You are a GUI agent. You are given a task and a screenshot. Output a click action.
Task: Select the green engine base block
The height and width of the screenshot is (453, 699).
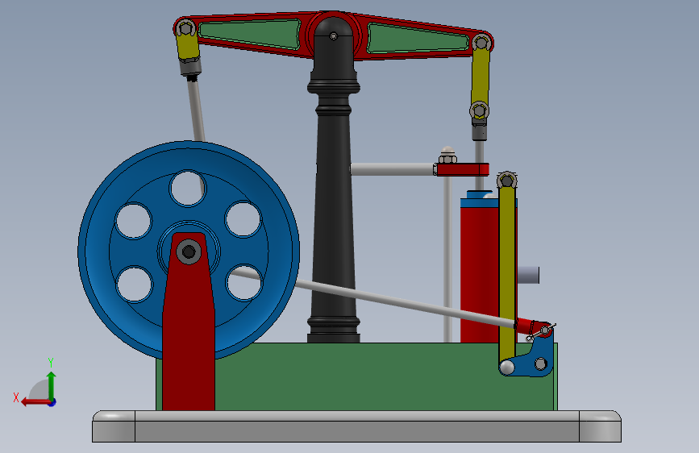point(356,376)
